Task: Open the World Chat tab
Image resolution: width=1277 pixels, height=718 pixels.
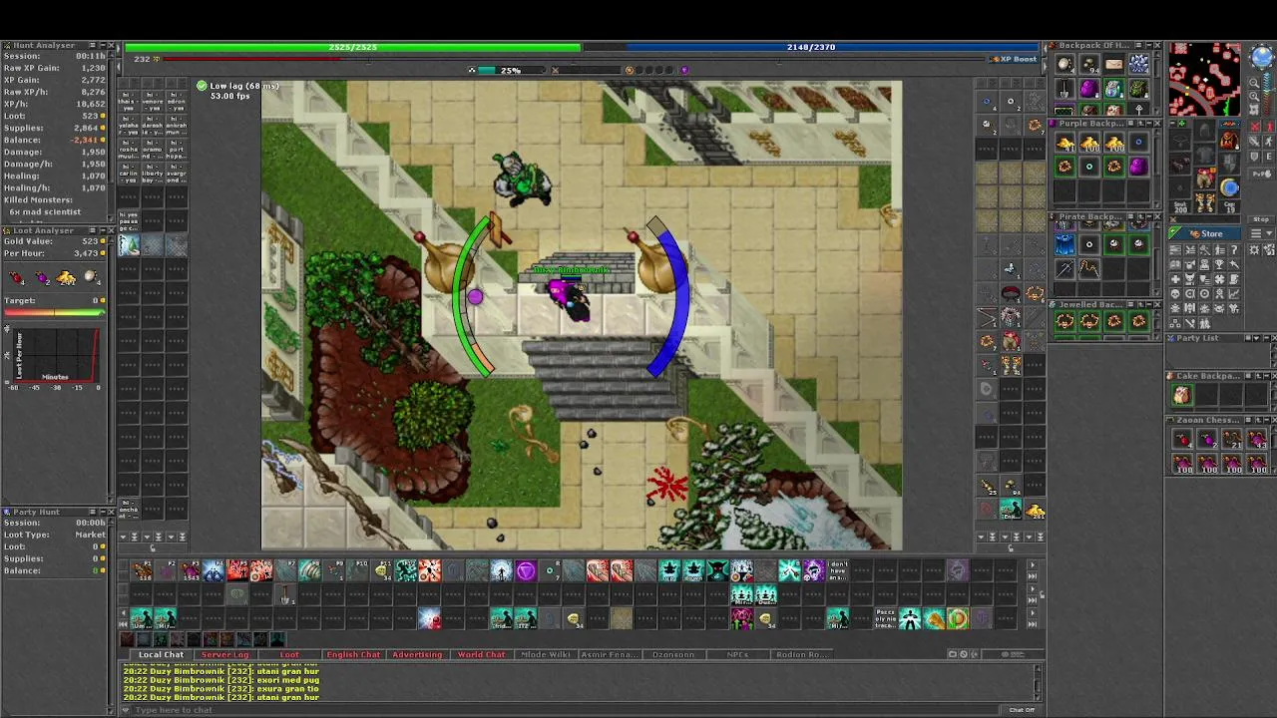Action: pos(482,654)
